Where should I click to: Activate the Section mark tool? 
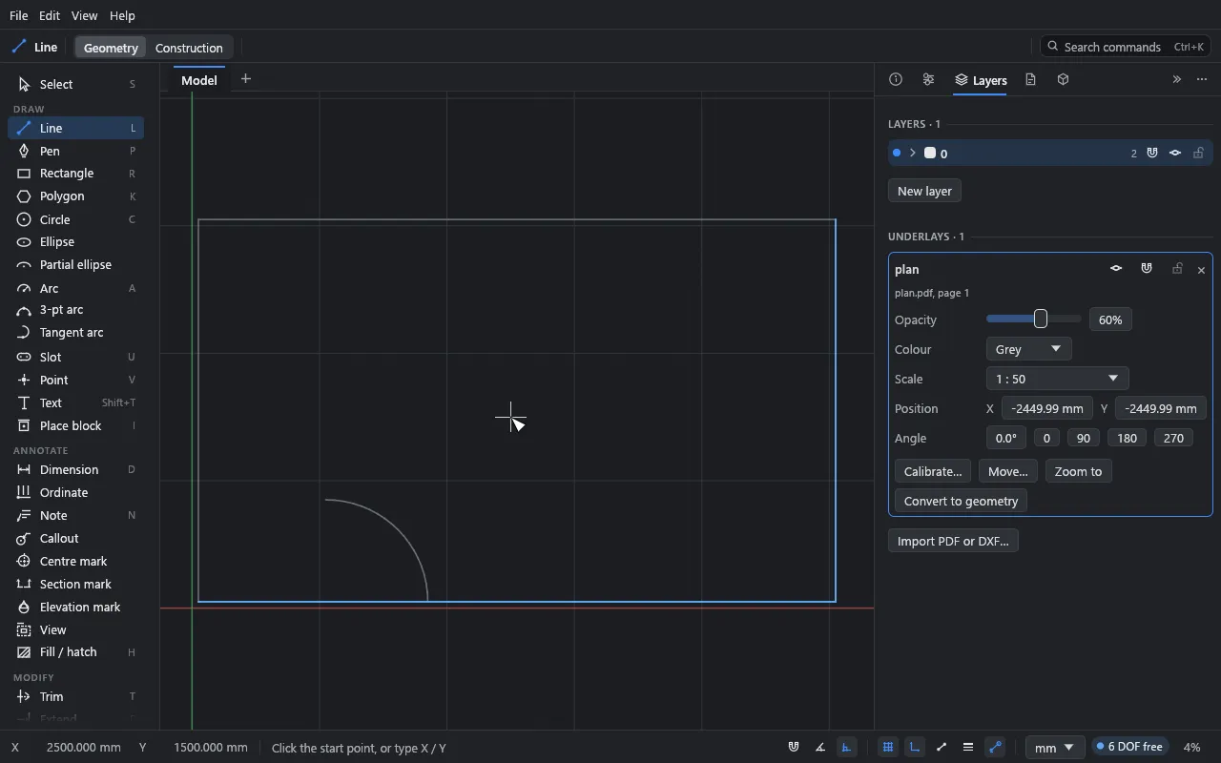[76, 584]
